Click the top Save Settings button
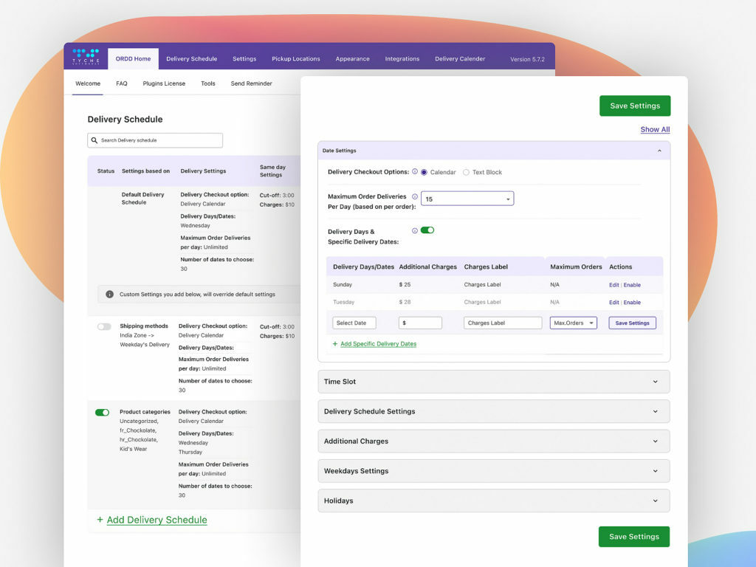The width and height of the screenshot is (756, 567). pos(634,106)
